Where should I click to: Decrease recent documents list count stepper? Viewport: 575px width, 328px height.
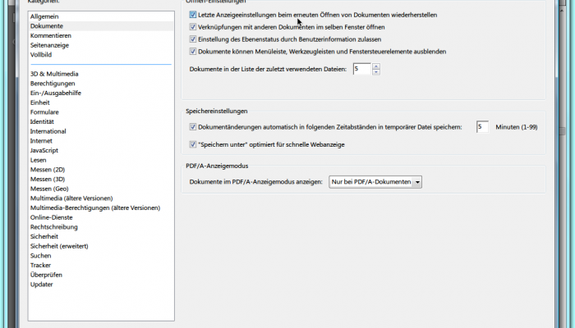[376, 72]
